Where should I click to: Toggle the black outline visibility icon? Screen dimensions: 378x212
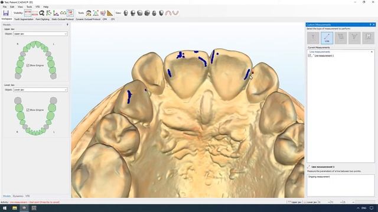42,13
